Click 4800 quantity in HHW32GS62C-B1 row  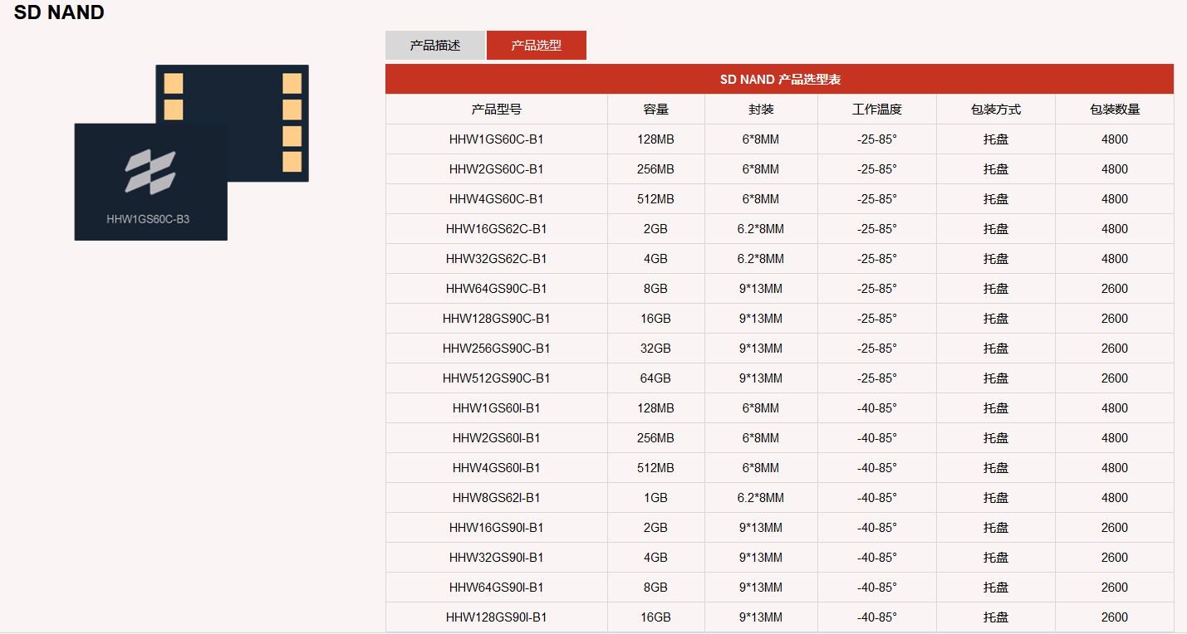click(1115, 259)
